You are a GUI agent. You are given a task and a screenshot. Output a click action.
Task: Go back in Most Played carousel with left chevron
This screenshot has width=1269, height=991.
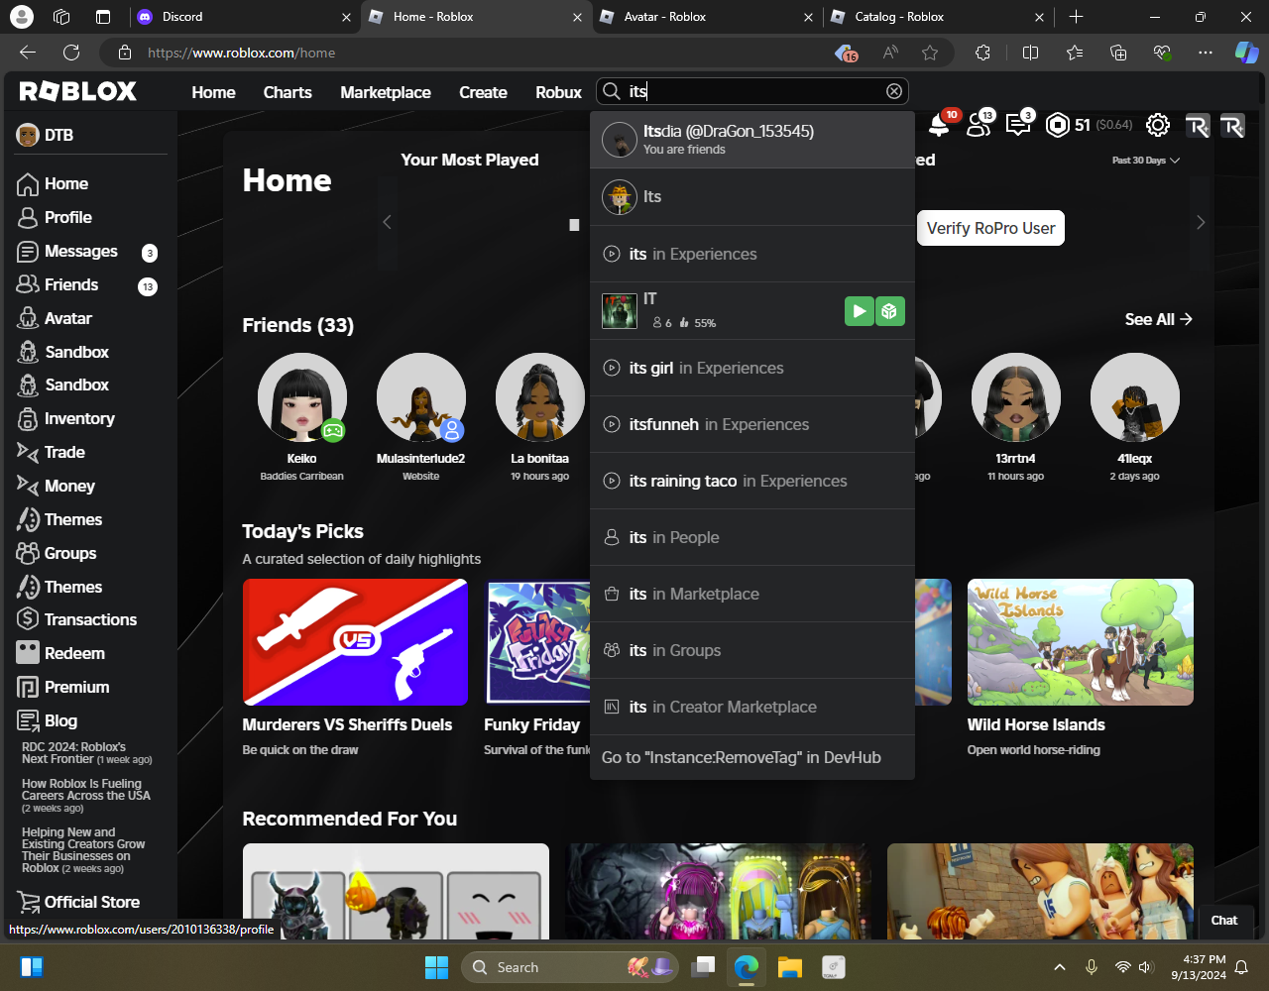(388, 222)
